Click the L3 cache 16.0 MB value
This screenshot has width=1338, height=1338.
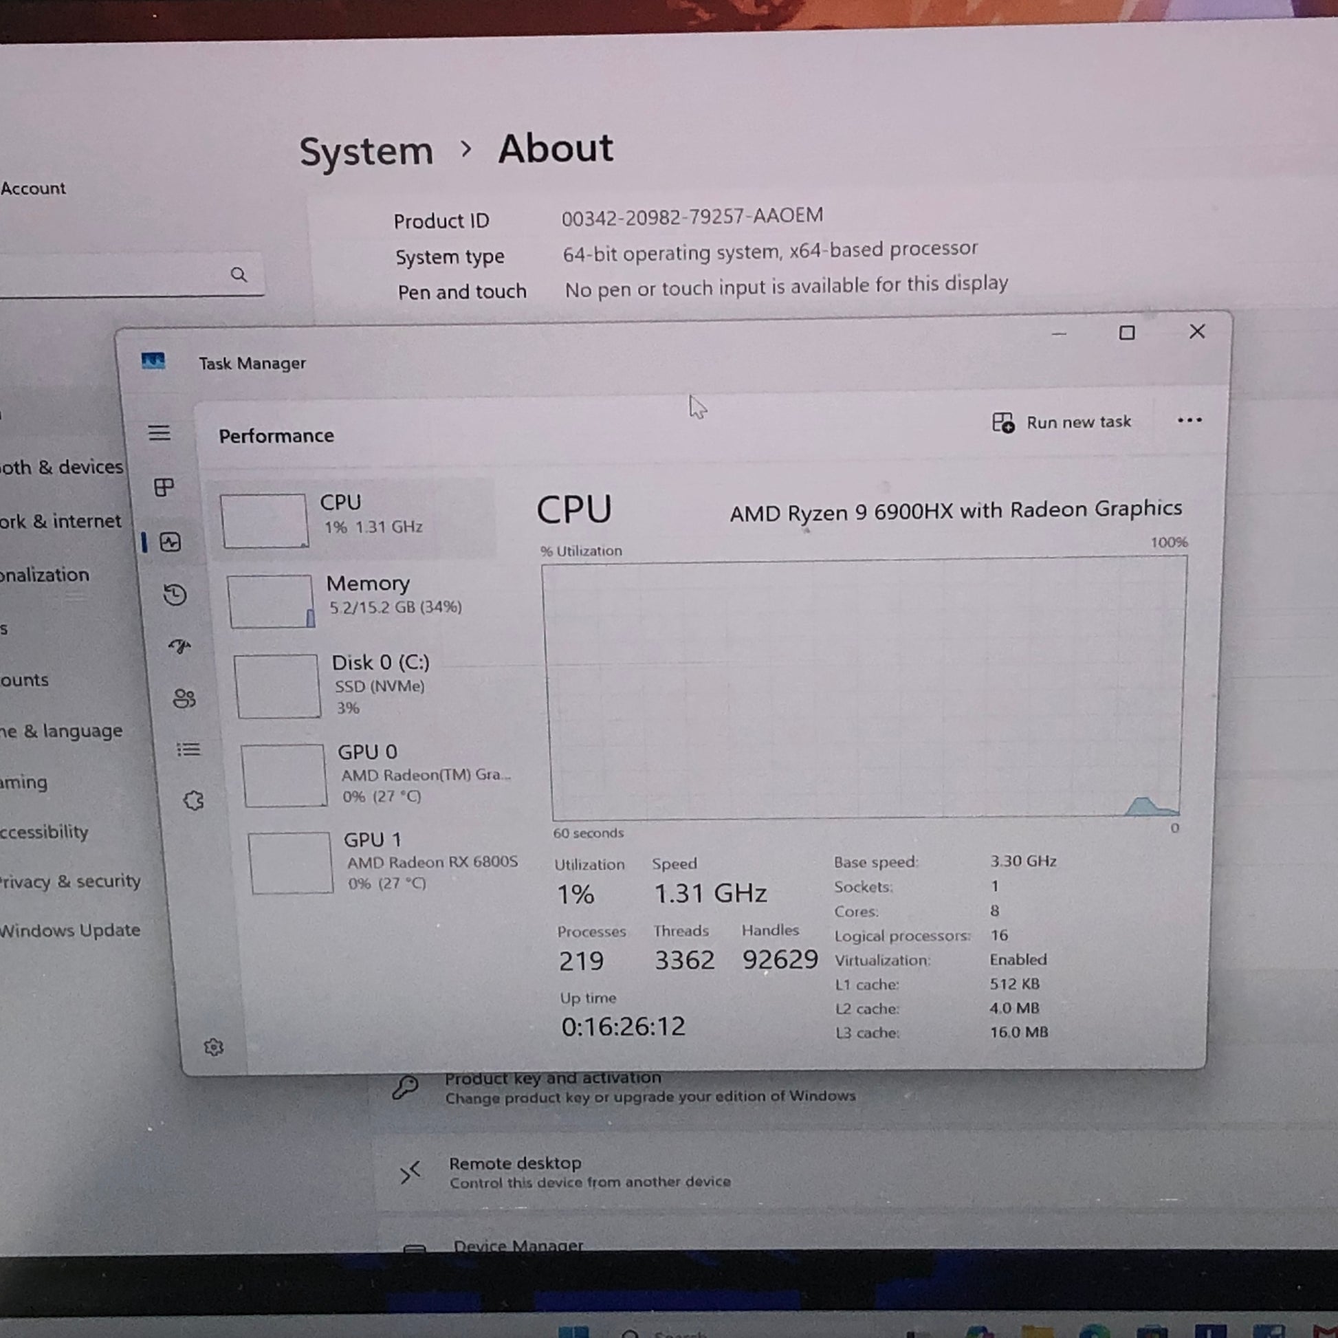click(x=1019, y=1032)
